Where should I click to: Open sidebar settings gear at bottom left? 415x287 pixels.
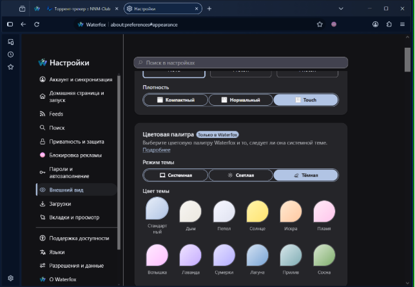click(10, 278)
